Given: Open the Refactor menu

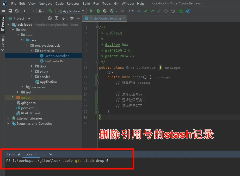Looking at the screenshot, I should click(73, 4).
